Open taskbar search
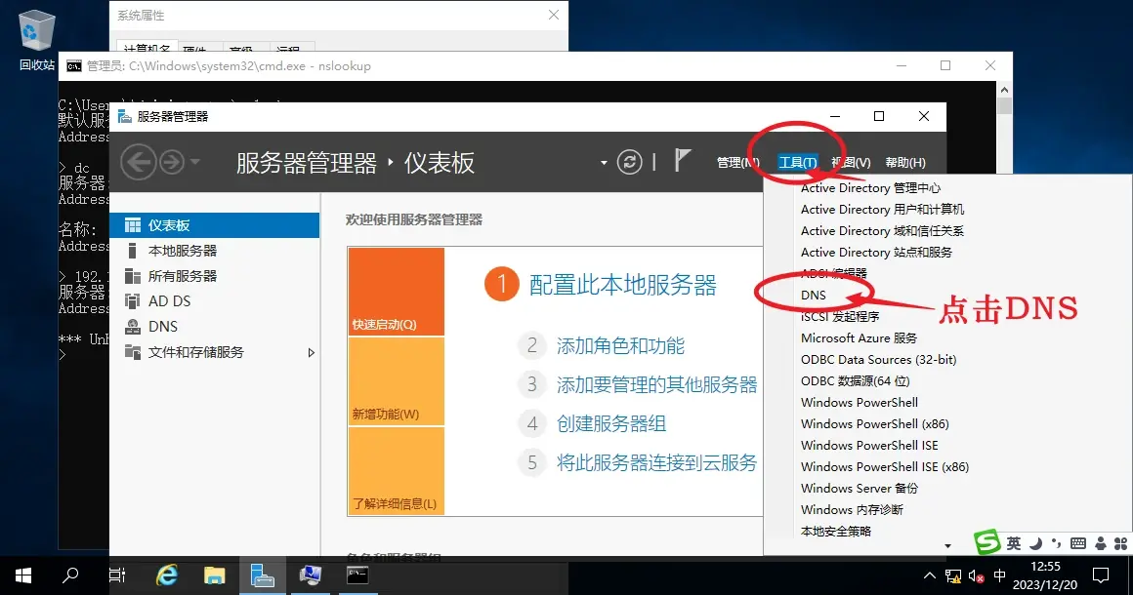 [x=70, y=575]
